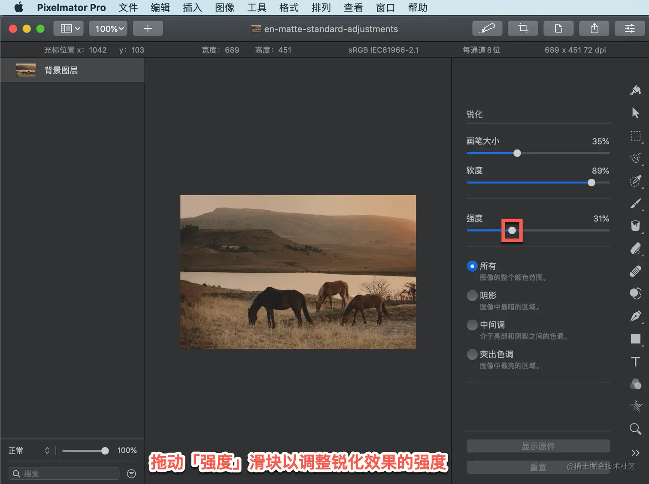
Task: Open the 100% zoom level dropdown
Action: click(108, 29)
